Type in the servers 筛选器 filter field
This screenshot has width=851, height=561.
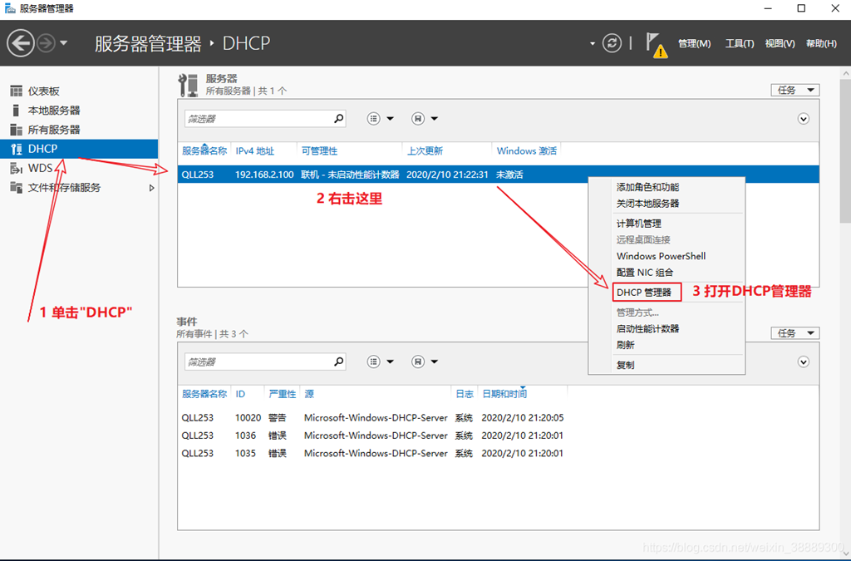258,119
